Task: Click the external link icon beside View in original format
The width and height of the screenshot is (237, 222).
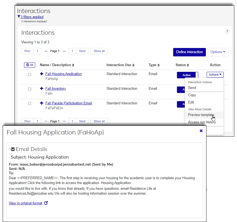Action: click(x=46, y=203)
